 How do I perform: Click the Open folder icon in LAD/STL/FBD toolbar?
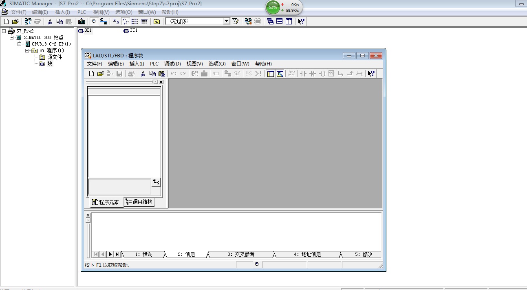[100, 74]
